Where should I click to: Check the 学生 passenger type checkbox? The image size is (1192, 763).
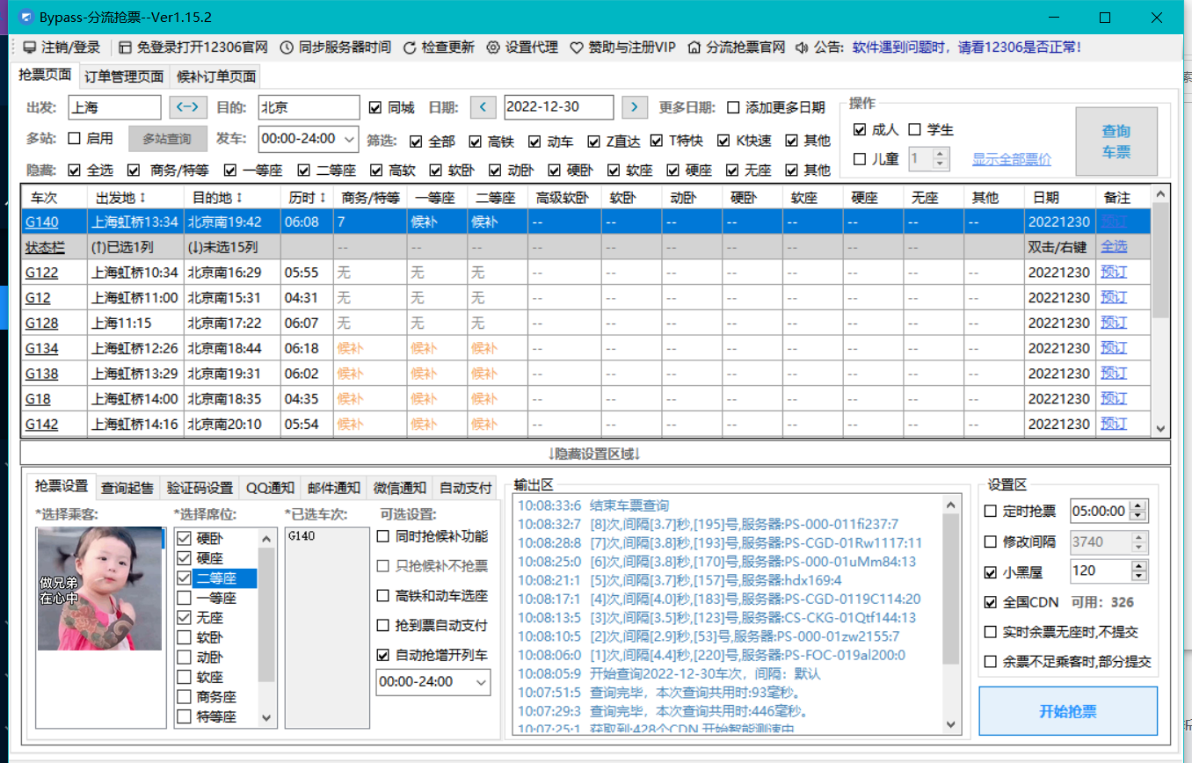point(914,129)
